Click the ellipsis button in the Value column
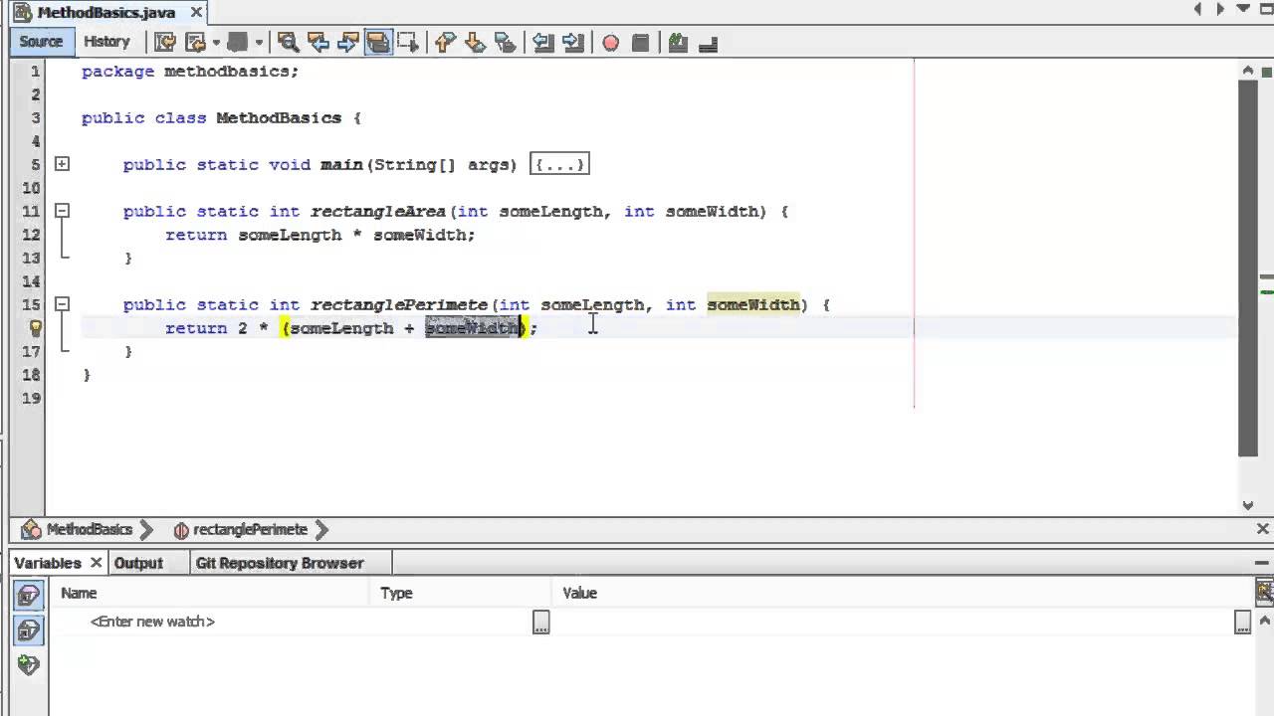This screenshot has width=1274, height=716. 1242,623
